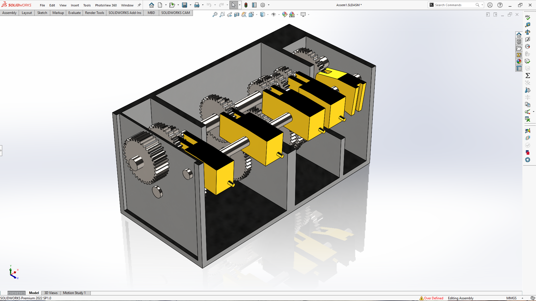Viewport: 536px width, 301px height.
Task: Click Zoom to Area icon
Action: [x=222, y=14]
